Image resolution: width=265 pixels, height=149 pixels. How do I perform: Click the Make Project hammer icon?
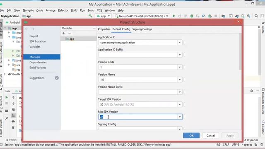[90, 16]
